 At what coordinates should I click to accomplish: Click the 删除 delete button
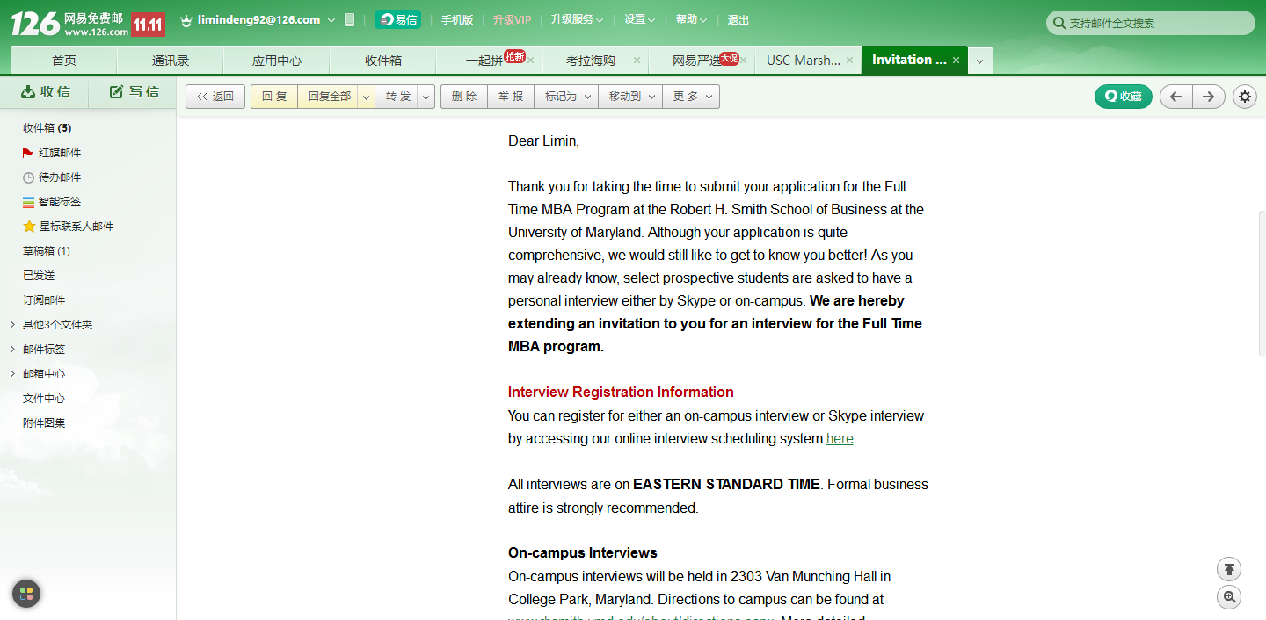coord(464,97)
